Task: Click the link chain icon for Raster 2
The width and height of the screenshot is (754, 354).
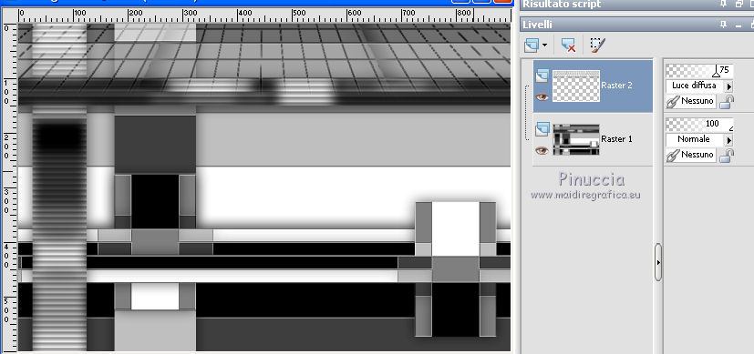Action: (672, 101)
